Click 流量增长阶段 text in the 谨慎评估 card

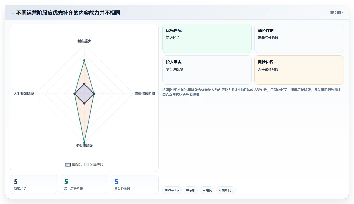(268, 38)
